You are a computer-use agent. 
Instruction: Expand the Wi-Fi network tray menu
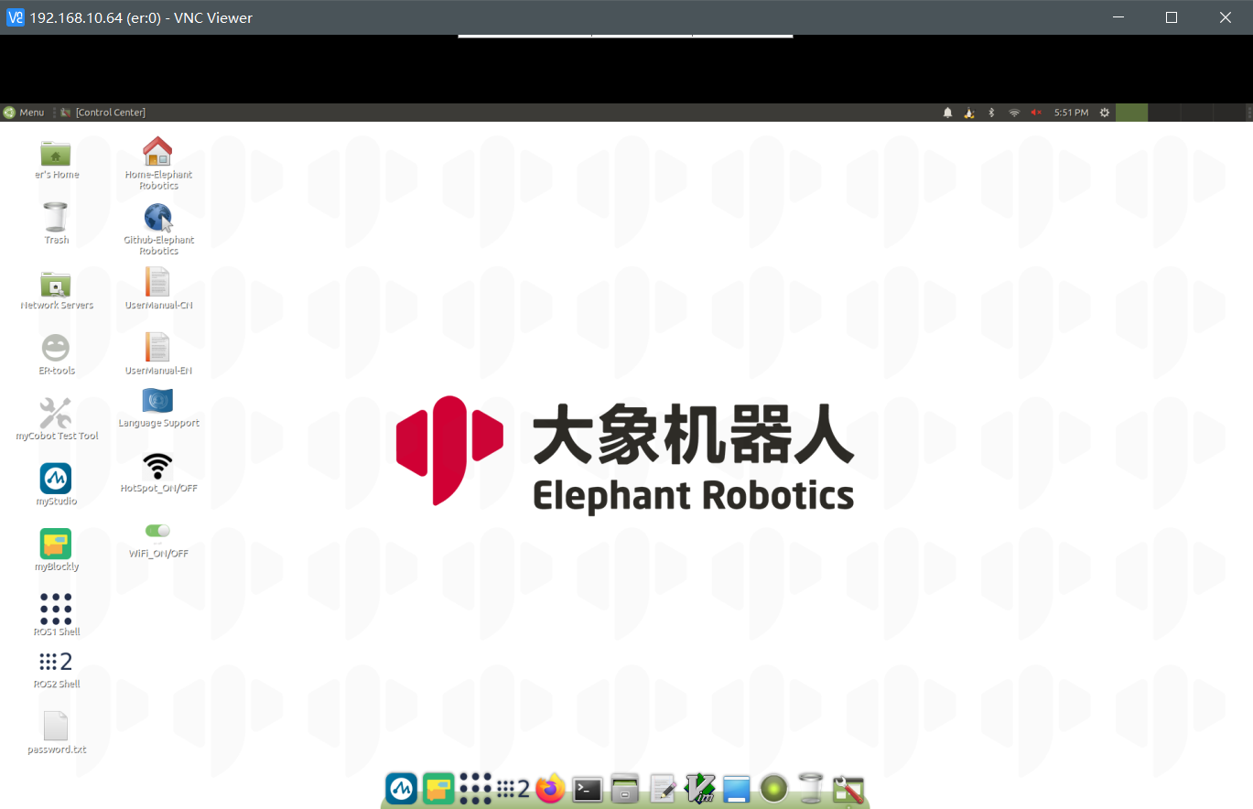(1014, 113)
